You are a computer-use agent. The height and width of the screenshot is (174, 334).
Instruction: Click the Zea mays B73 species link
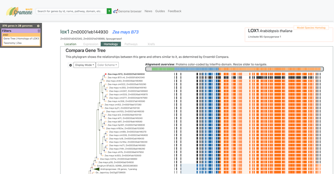[125, 32]
